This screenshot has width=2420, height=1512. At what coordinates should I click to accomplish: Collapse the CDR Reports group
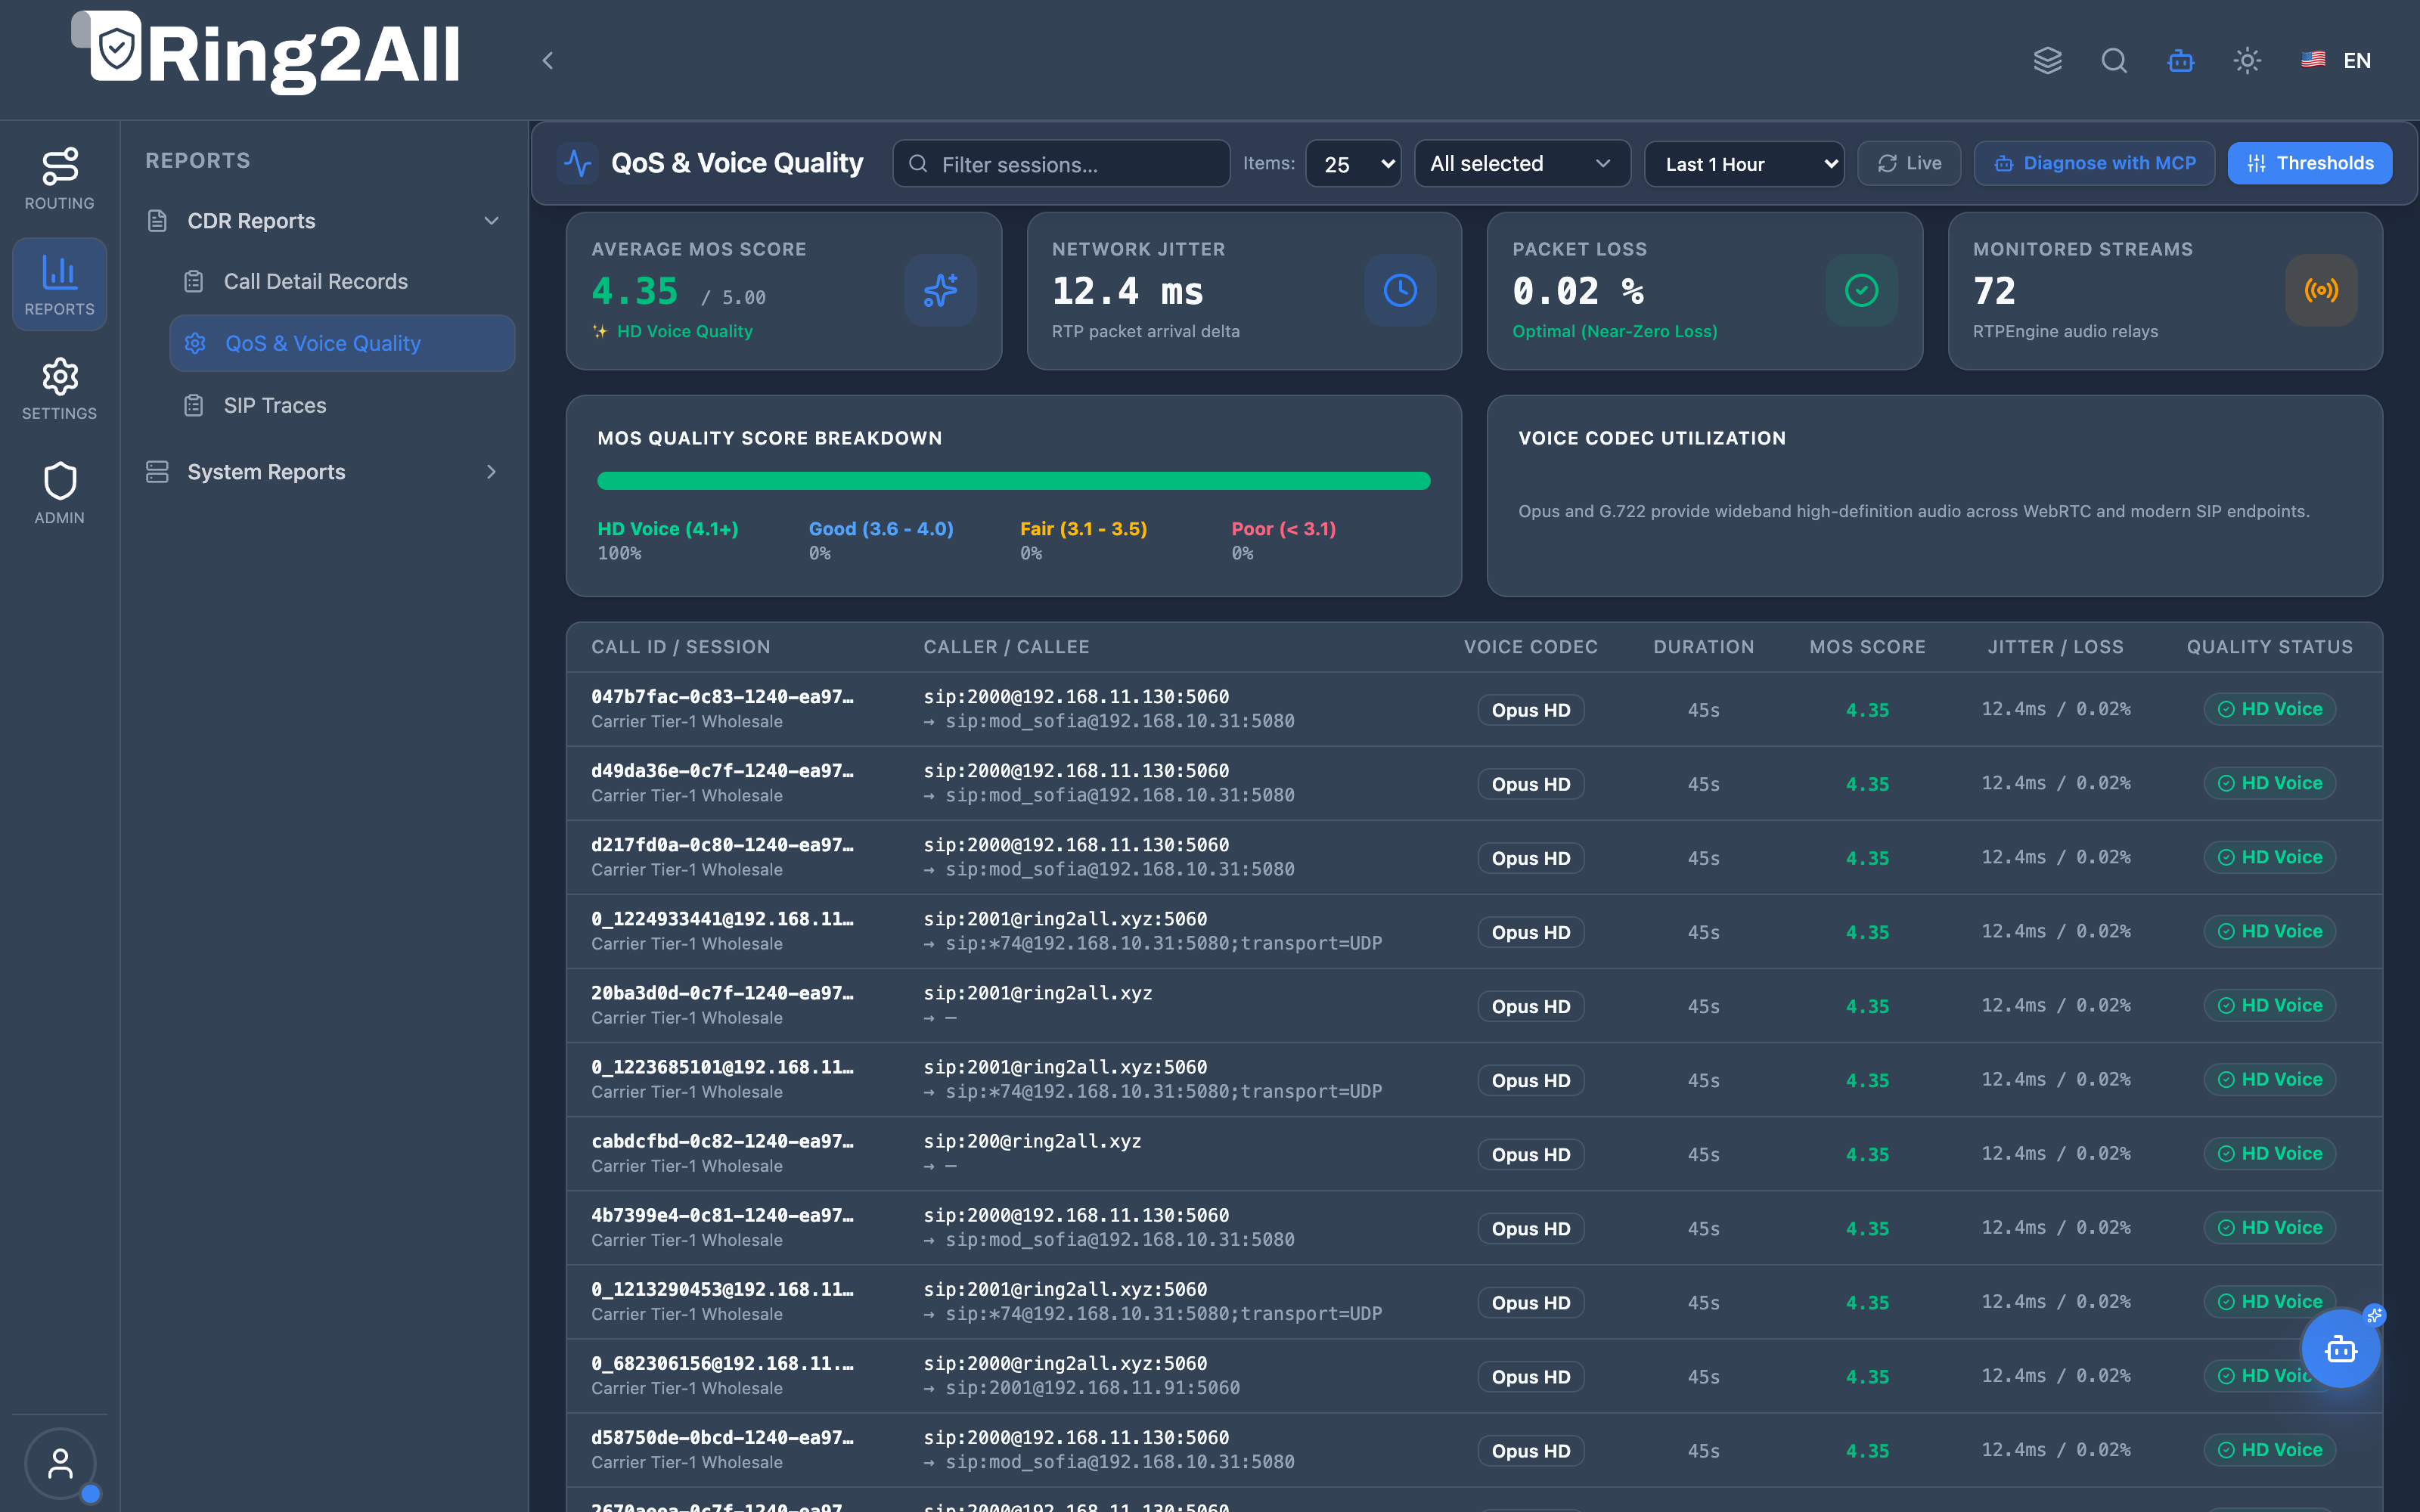coord(324,221)
